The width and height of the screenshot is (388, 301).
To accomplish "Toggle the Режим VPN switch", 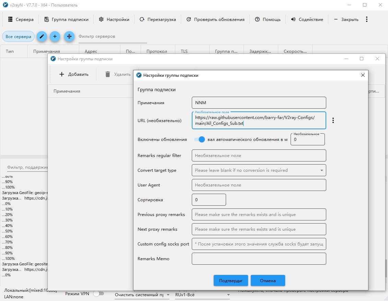I will (99, 294).
